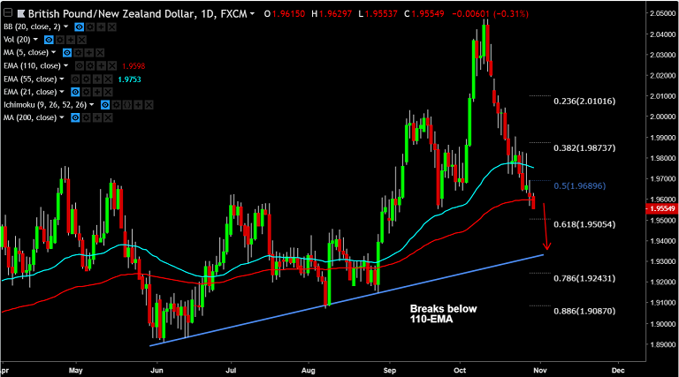Remove the MA (5, close) indicator
The image size is (679, 377).
(x=100, y=53)
